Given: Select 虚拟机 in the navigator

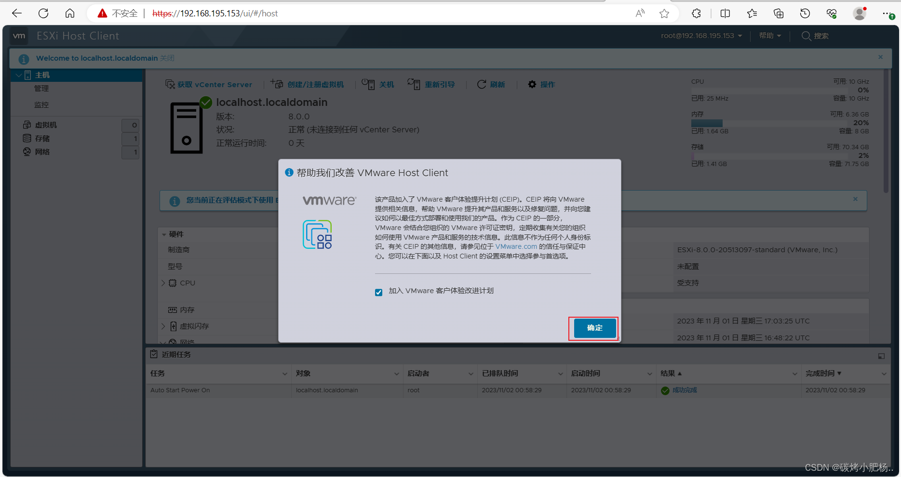Looking at the screenshot, I should [x=46, y=125].
